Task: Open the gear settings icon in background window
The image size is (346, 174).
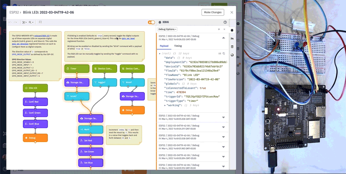Action: click(x=238, y=24)
